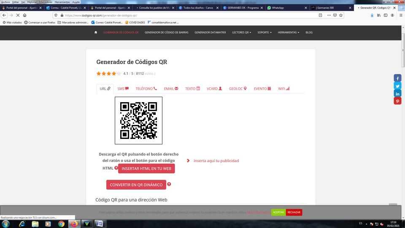405x228 pixels.
Task: Switch to Todos tus diseños Canva tab
Action: pyautogui.click(x=198, y=8)
